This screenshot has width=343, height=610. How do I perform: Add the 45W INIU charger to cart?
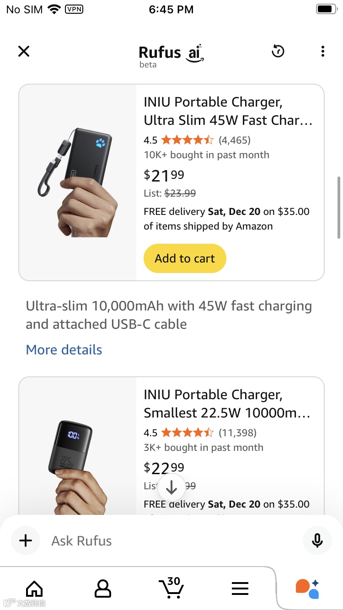click(185, 258)
